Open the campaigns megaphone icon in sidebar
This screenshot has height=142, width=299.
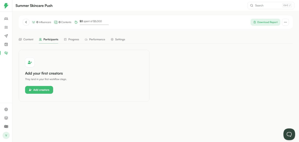pos(6,53)
